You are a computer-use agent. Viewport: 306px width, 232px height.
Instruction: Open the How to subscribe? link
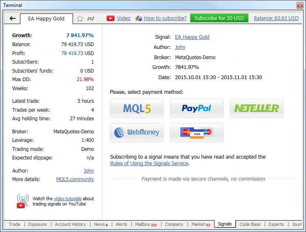point(165,18)
